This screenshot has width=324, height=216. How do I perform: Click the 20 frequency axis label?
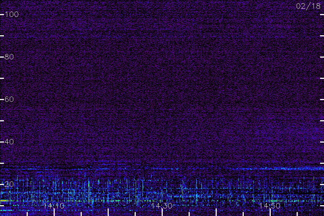[9, 184]
